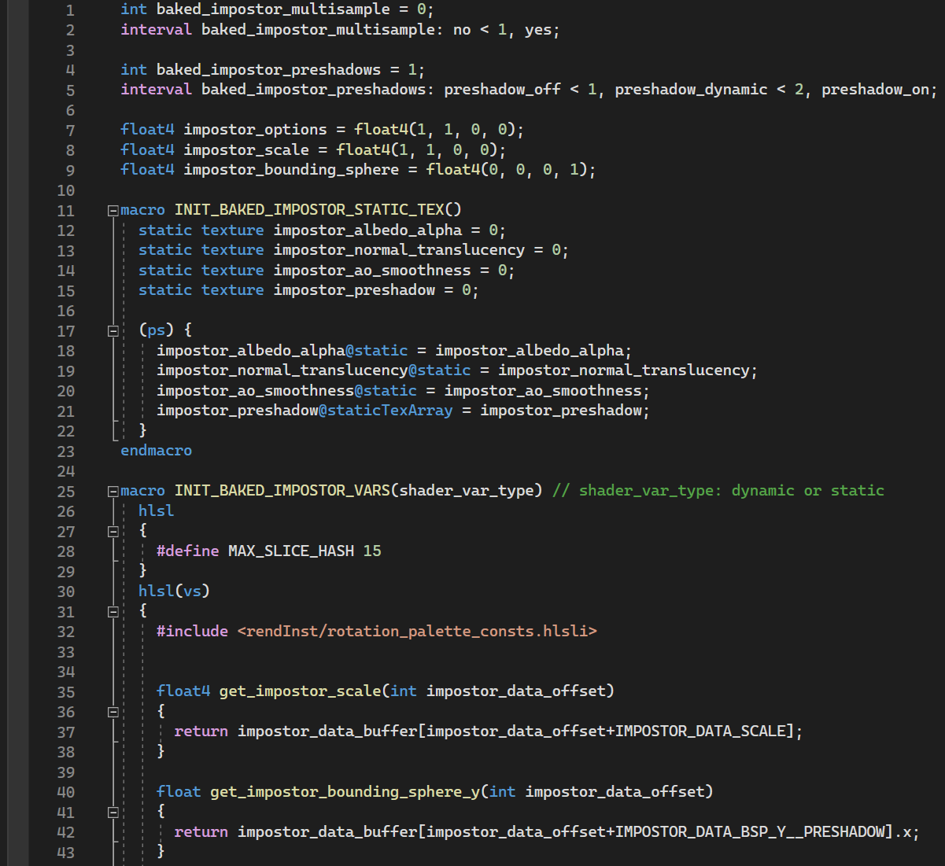Click line number 10 in gutter
The height and width of the screenshot is (866, 945).
coord(65,190)
